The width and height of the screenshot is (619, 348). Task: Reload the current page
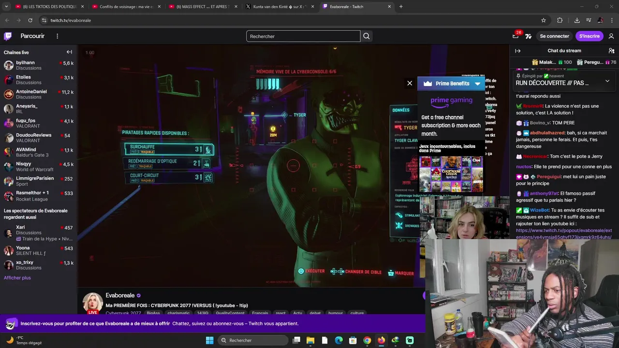[30, 20]
